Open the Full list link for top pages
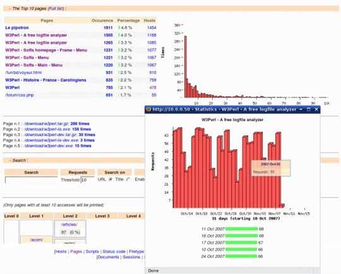Image resolution: width=341 pixels, height=274 pixels. (56, 8)
